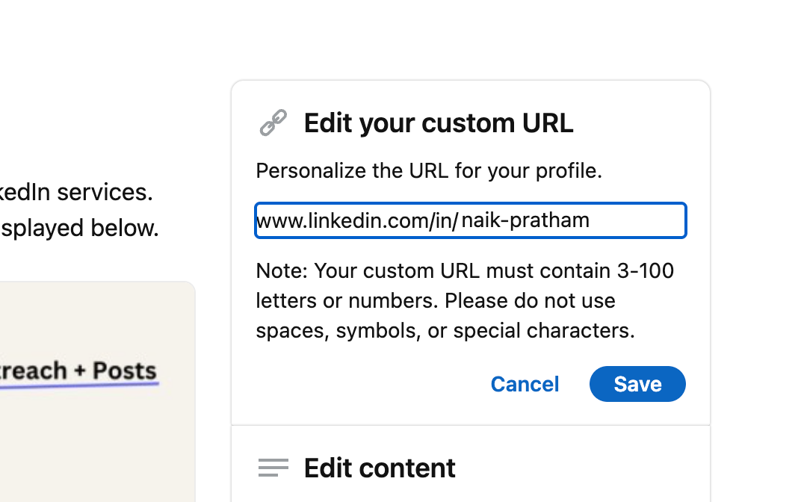The image size is (804, 502).
Task: Click the 'LinkedIn services.' text line
Action: (x=76, y=192)
